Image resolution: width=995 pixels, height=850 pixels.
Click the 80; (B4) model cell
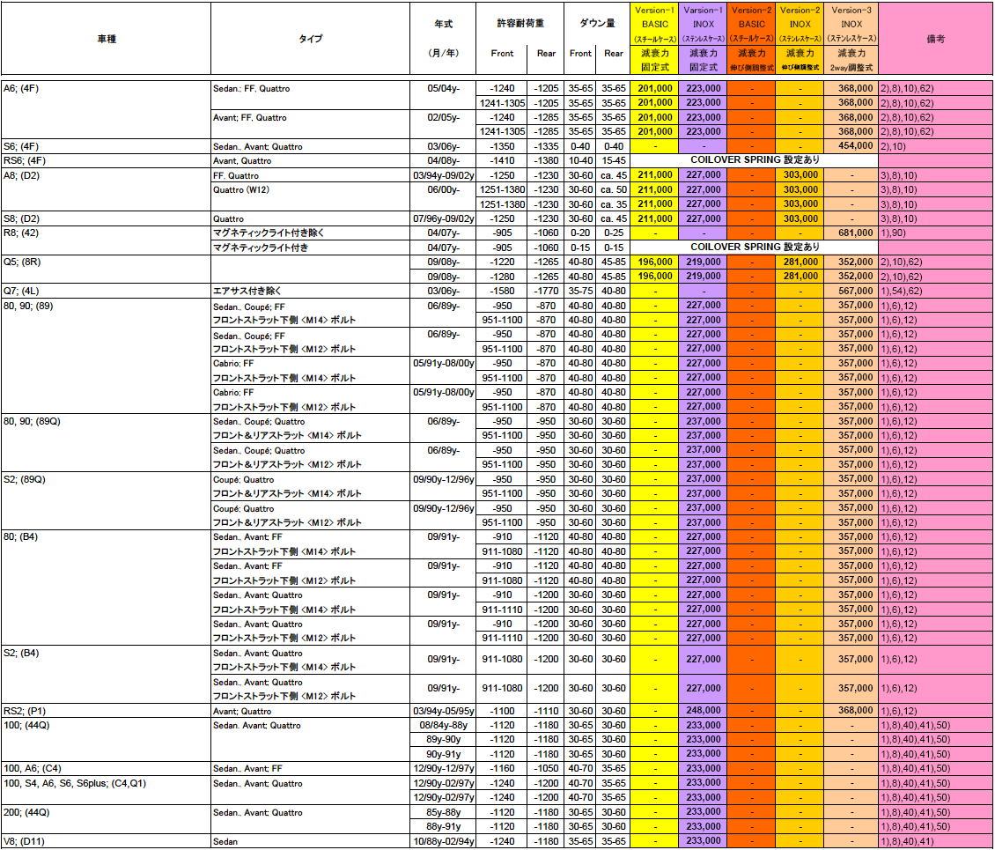click(x=106, y=588)
